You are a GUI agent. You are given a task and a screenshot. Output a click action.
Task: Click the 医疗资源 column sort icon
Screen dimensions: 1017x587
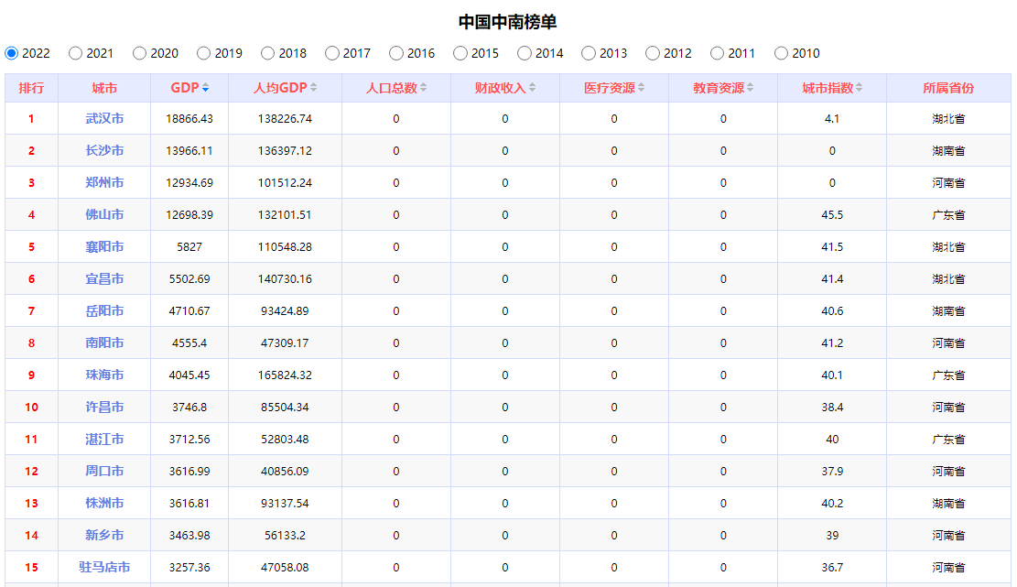[641, 88]
